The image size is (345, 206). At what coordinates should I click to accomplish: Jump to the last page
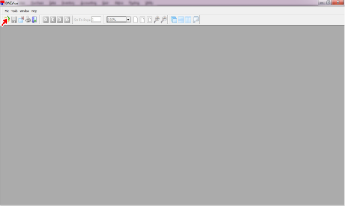pos(67,20)
